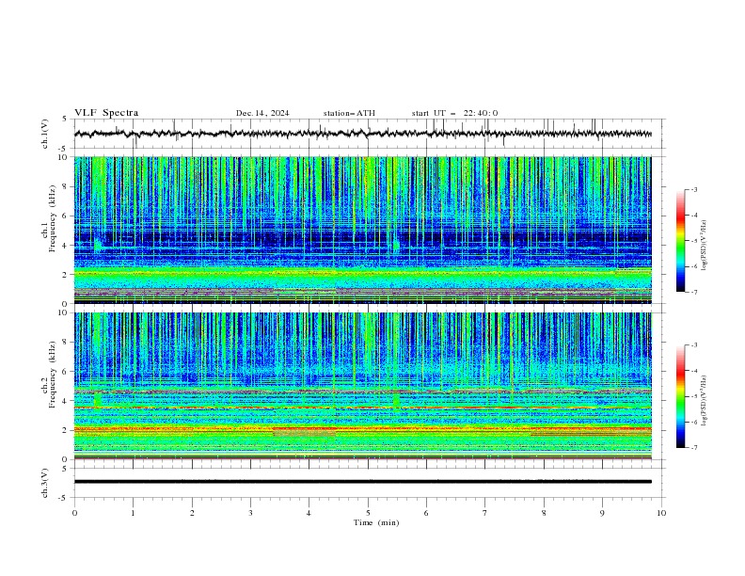The image size is (745, 576).
Task: Click the "-3" tick on ch.2 colorbar
Action: click(x=694, y=345)
